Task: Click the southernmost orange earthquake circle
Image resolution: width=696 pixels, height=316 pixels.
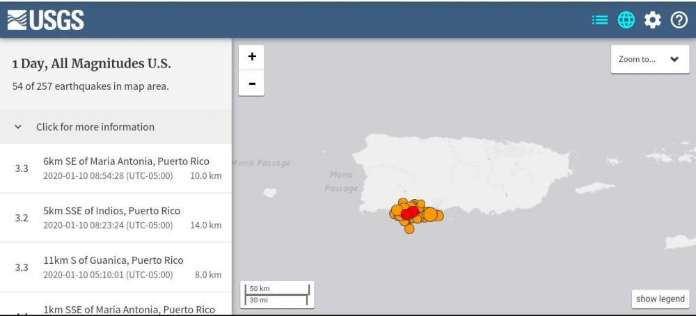Action: (x=409, y=228)
